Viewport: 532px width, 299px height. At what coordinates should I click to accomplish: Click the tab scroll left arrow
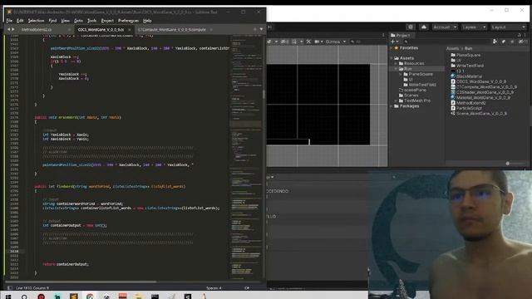[x=9, y=30]
